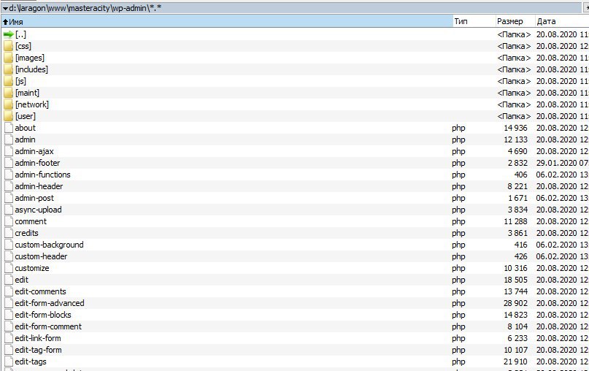
Task: Click the date 29.01.2020 in admin-footer row
Action: click(556, 163)
